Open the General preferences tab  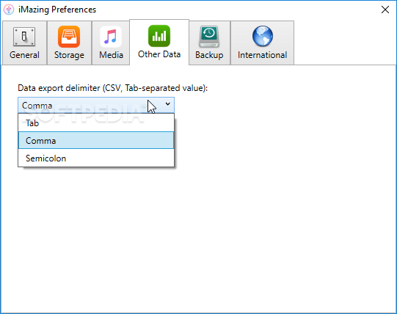24,43
